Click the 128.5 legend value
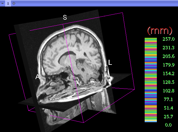Viewport: 178px width, 132px height. (168, 82)
